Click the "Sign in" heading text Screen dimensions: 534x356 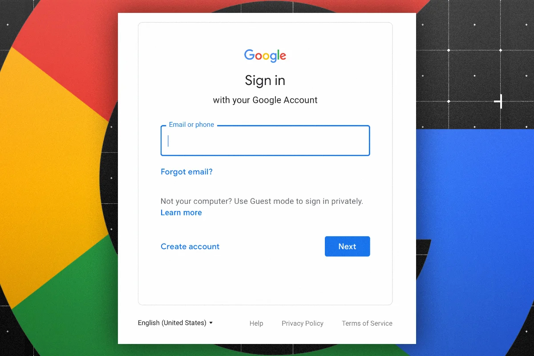265,81
